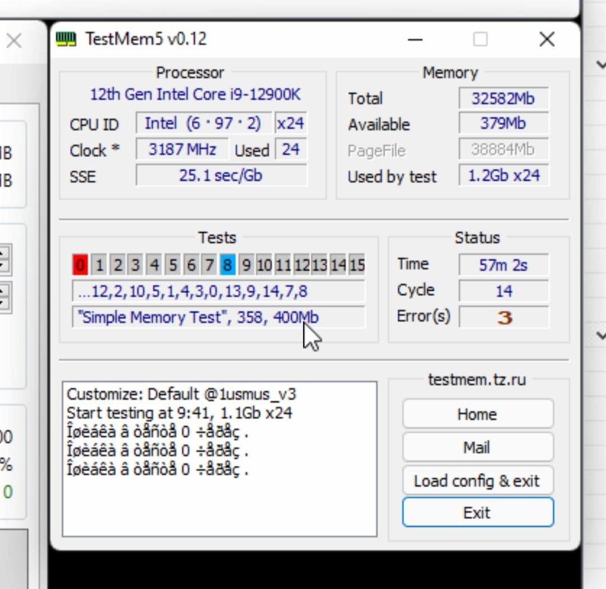
Task: Select test box number 4
Action: point(154,265)
